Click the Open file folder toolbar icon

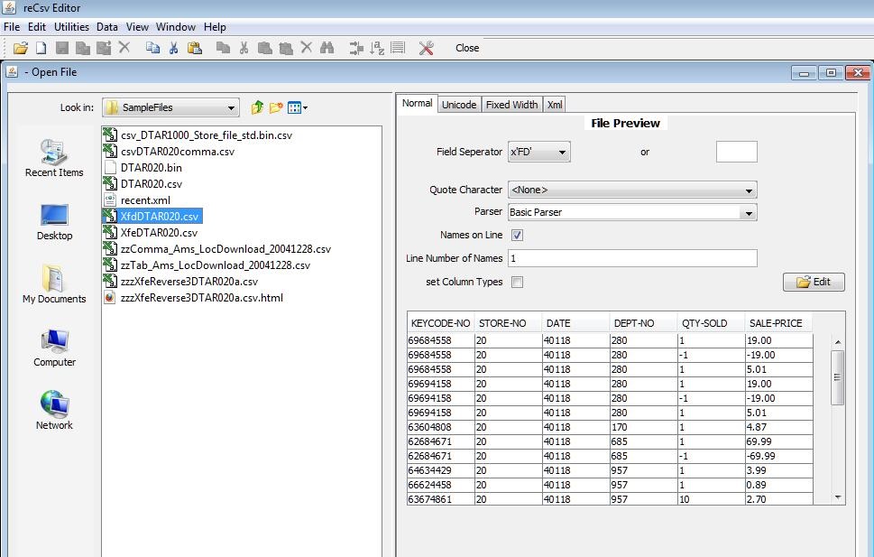tap(20, 48)
